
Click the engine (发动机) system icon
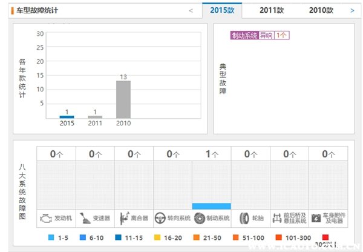pyautogui.click(x=46, y=218)
